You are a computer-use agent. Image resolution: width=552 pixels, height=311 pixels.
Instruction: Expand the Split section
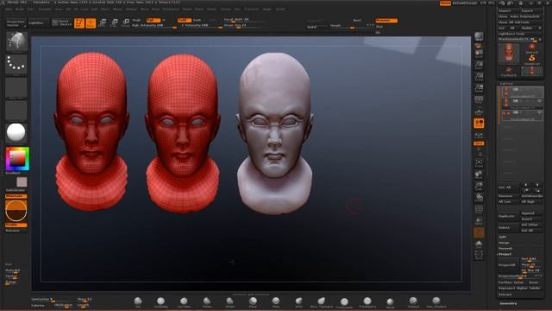[x=502, y=237]
